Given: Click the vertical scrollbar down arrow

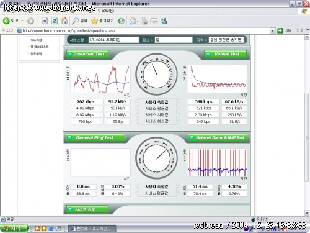Looking at the screenshot, I should (307, 212).
